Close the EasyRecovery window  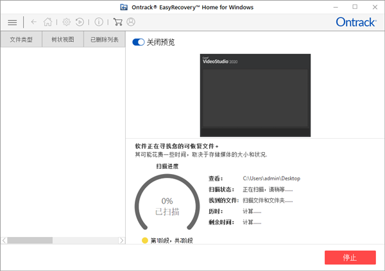(x=375, y=7)
